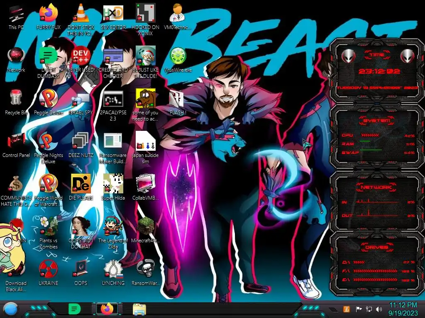Open Ransomware Maker Build shortcut

click(x=113, y=141)
